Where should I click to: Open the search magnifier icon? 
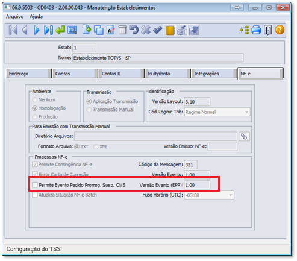click(x=72, y=30)
